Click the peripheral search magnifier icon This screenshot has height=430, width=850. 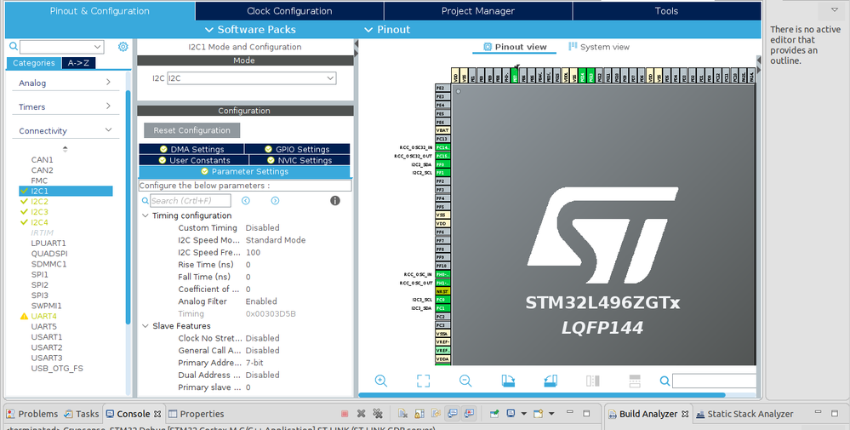(x=14, y=47)
